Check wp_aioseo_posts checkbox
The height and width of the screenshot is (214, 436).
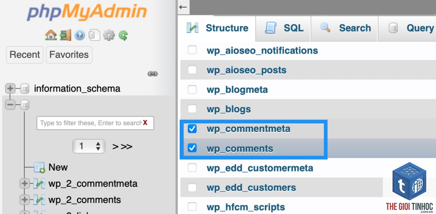[192, 70]
